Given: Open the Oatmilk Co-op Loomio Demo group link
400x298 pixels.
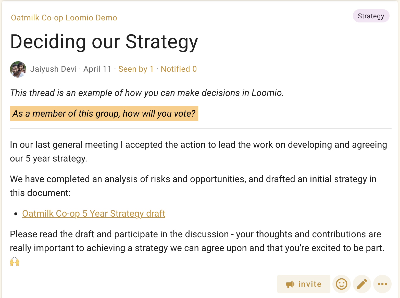Looking at the screenshot, I should [64, 18].
